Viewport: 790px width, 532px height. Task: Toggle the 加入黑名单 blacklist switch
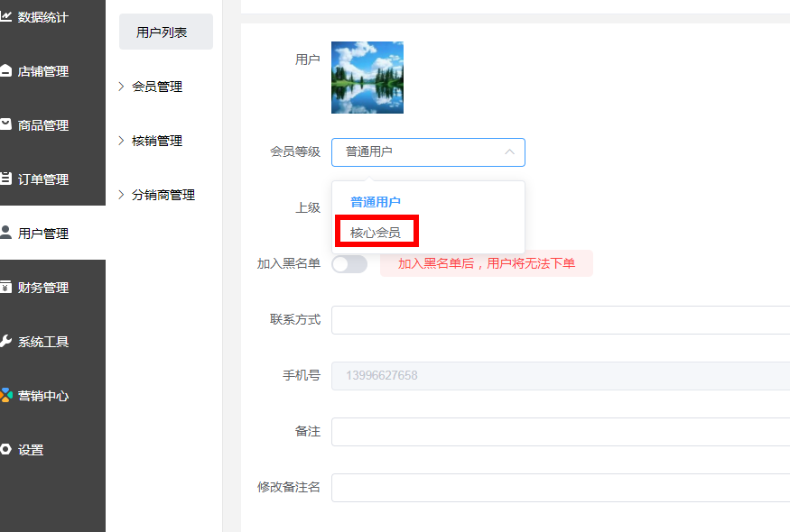tap(349, 264)
